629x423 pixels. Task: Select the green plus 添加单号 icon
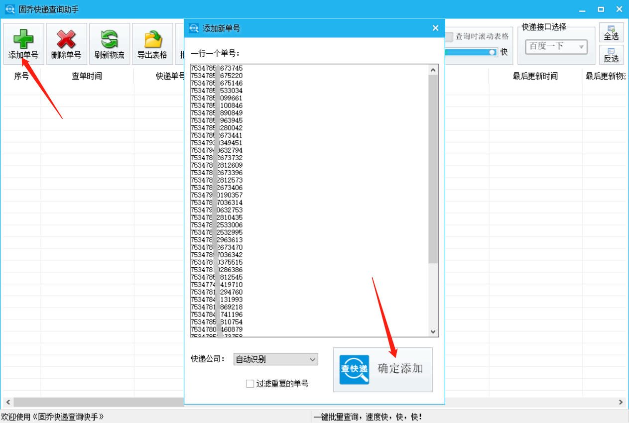tap(22, 39)
